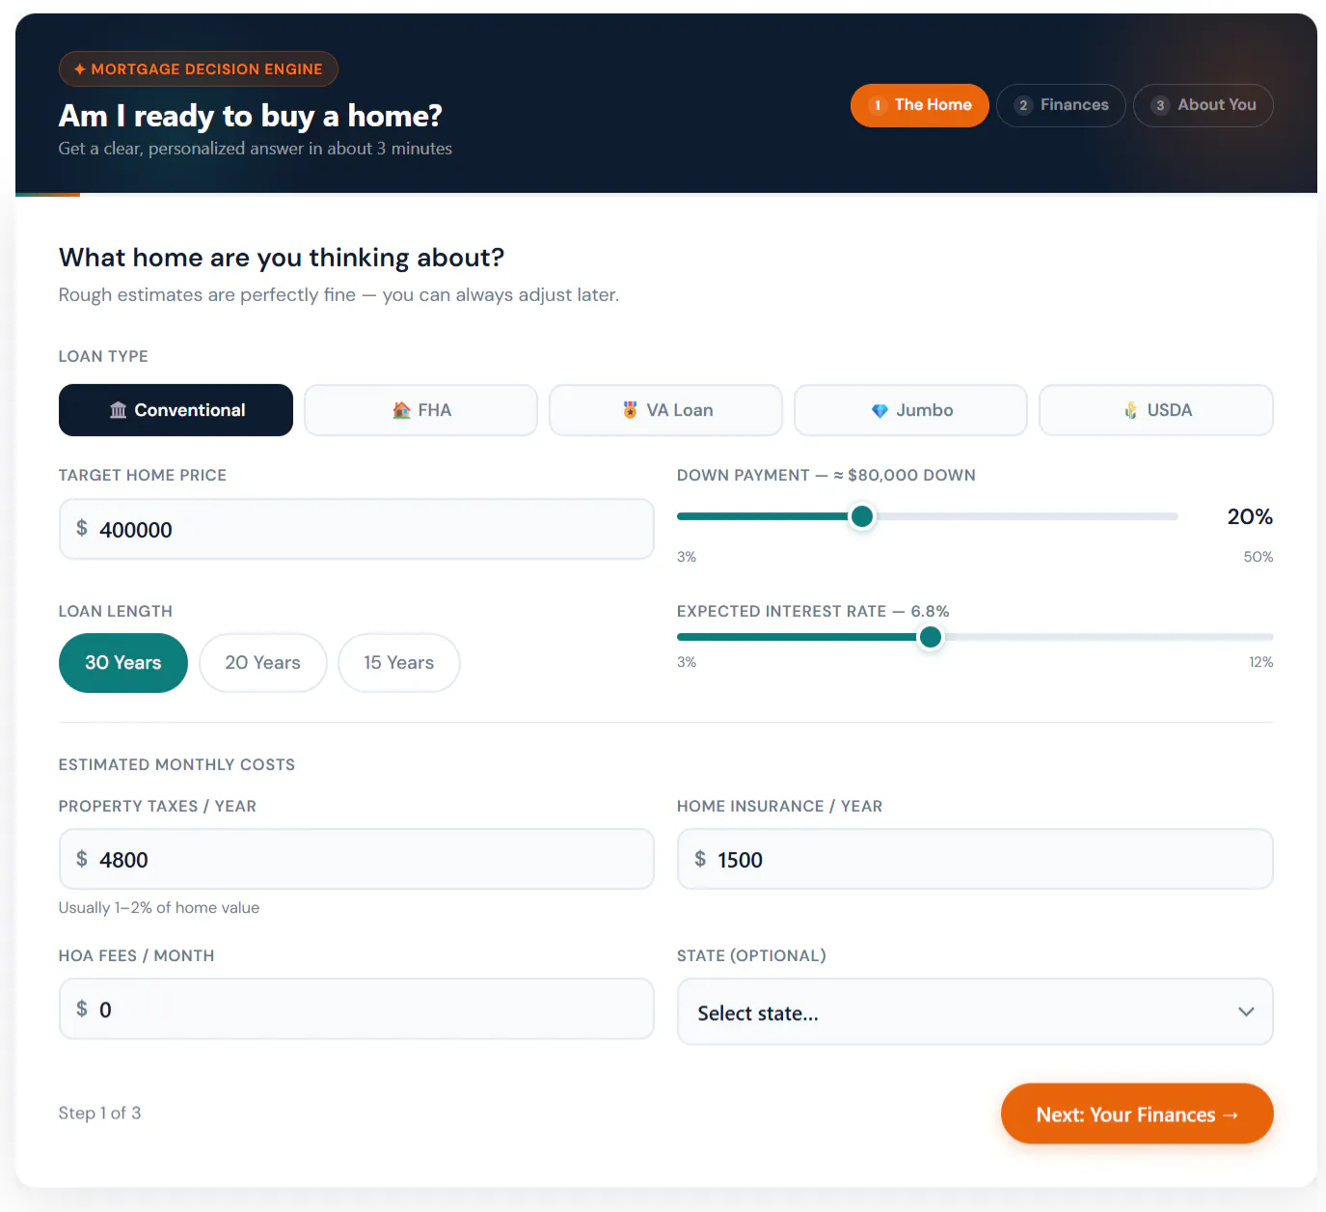Click the medal icon on VA Loan

click(x=630, y=410)
